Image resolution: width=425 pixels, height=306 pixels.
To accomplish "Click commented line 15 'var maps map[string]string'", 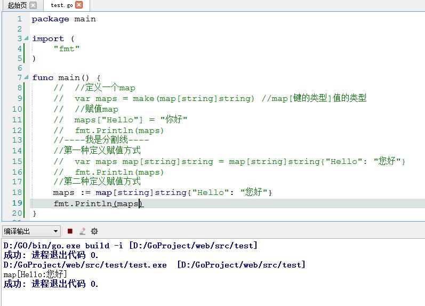I will point(229,161).
